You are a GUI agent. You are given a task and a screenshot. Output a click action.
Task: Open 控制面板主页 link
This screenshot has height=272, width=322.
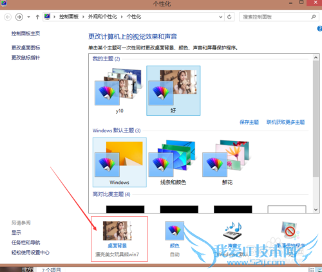click(26, 33)
